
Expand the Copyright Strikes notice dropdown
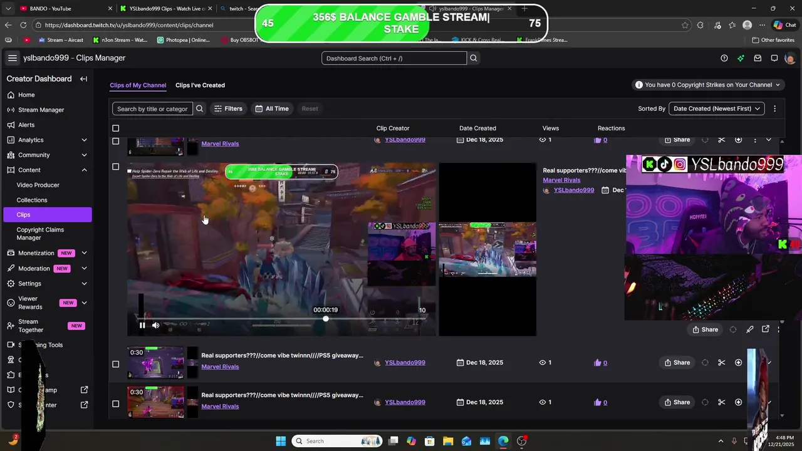click(x=709, y=85)
